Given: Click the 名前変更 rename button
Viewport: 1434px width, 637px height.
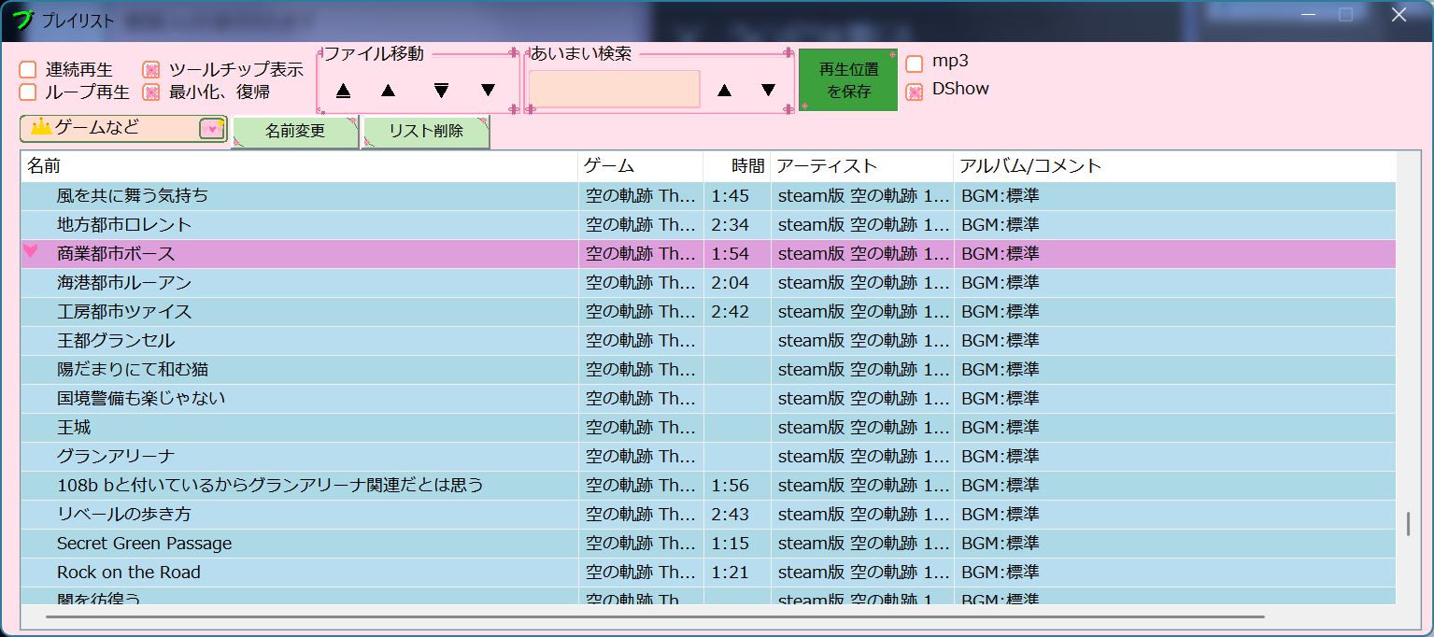Looking at the screenshot, I should (294, 131).
